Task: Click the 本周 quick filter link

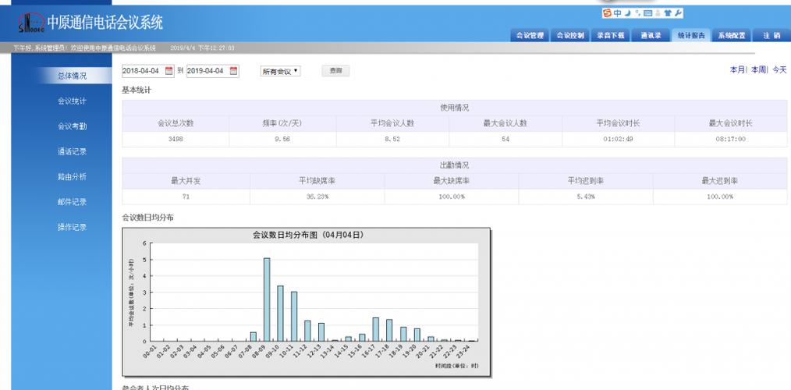Action: tap(758, 69)
